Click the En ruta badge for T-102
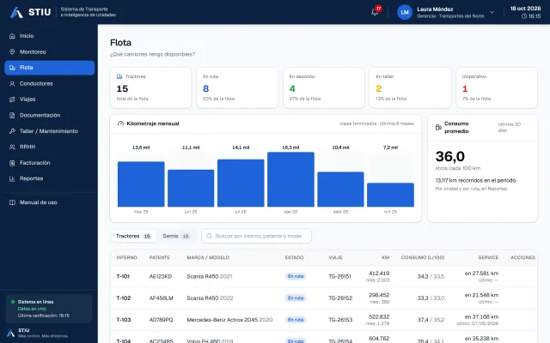 296,298
